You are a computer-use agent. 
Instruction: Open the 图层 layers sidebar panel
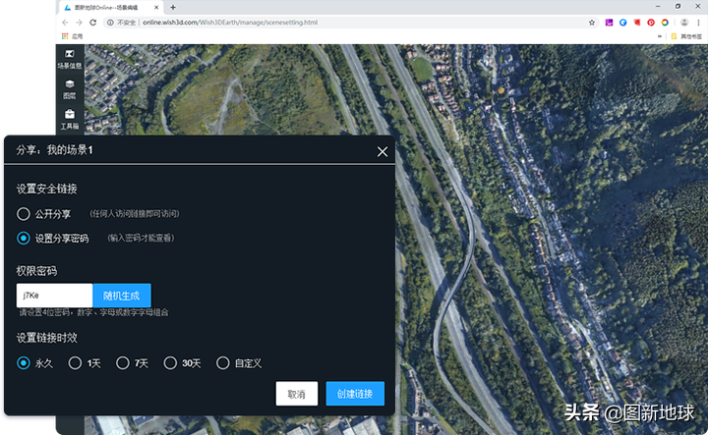[x=69, y=89]
